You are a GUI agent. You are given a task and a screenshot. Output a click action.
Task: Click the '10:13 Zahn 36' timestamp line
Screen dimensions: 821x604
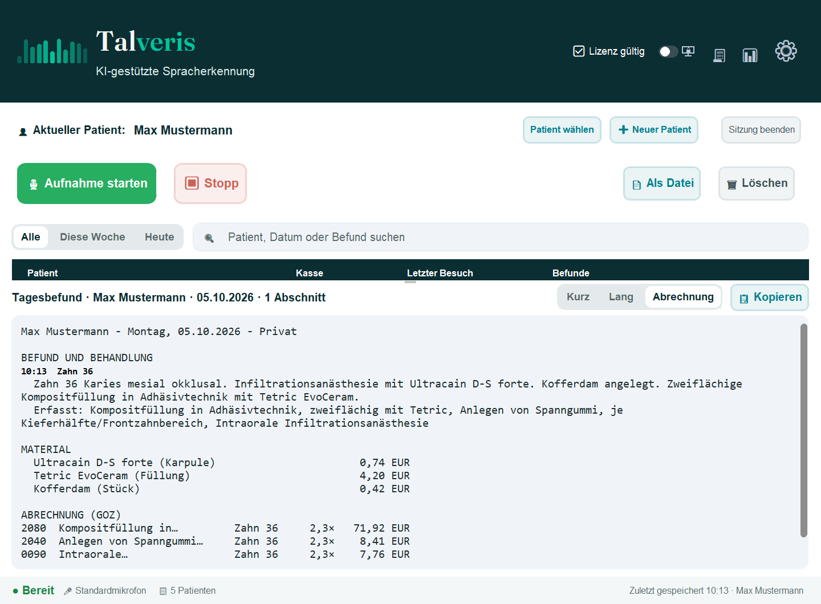point(57,372)
